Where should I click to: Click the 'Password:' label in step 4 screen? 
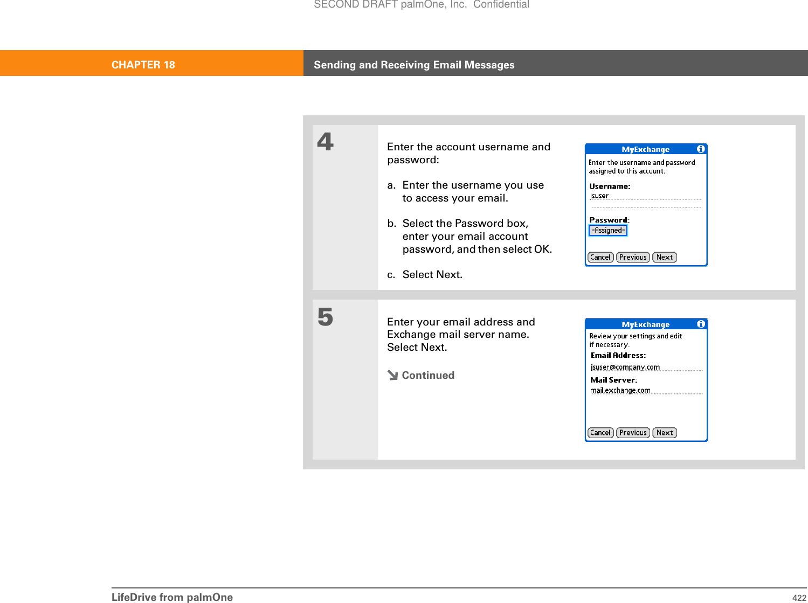point(609,220)
